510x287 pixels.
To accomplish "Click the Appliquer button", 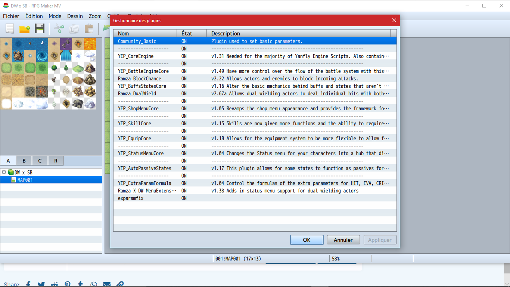I will [380, 240].
